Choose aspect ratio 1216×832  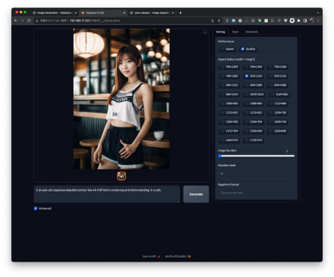253,113
